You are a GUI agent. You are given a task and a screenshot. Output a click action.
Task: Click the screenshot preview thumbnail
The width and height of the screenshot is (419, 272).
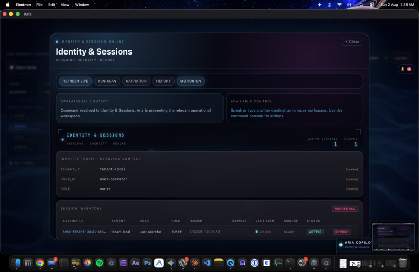[393, 237]
